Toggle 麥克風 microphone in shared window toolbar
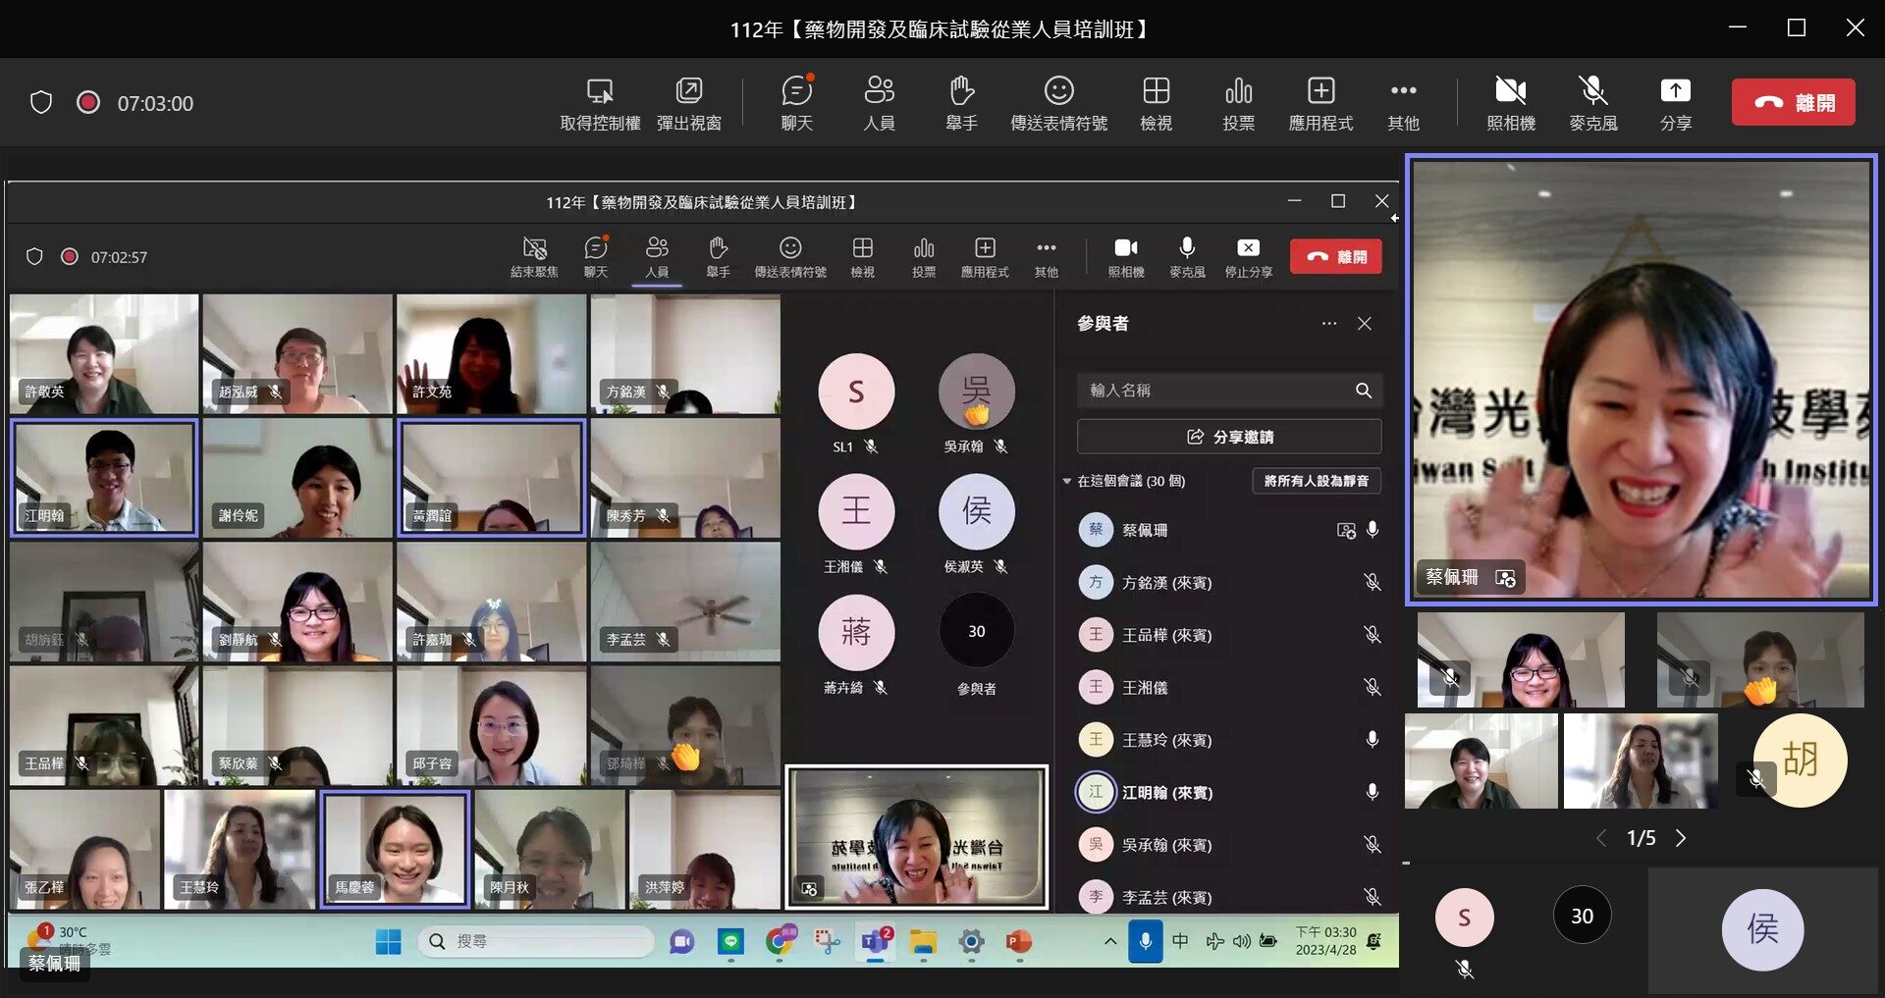The height and width of the screenshot is (998, 1885). tap(1187, 257)
